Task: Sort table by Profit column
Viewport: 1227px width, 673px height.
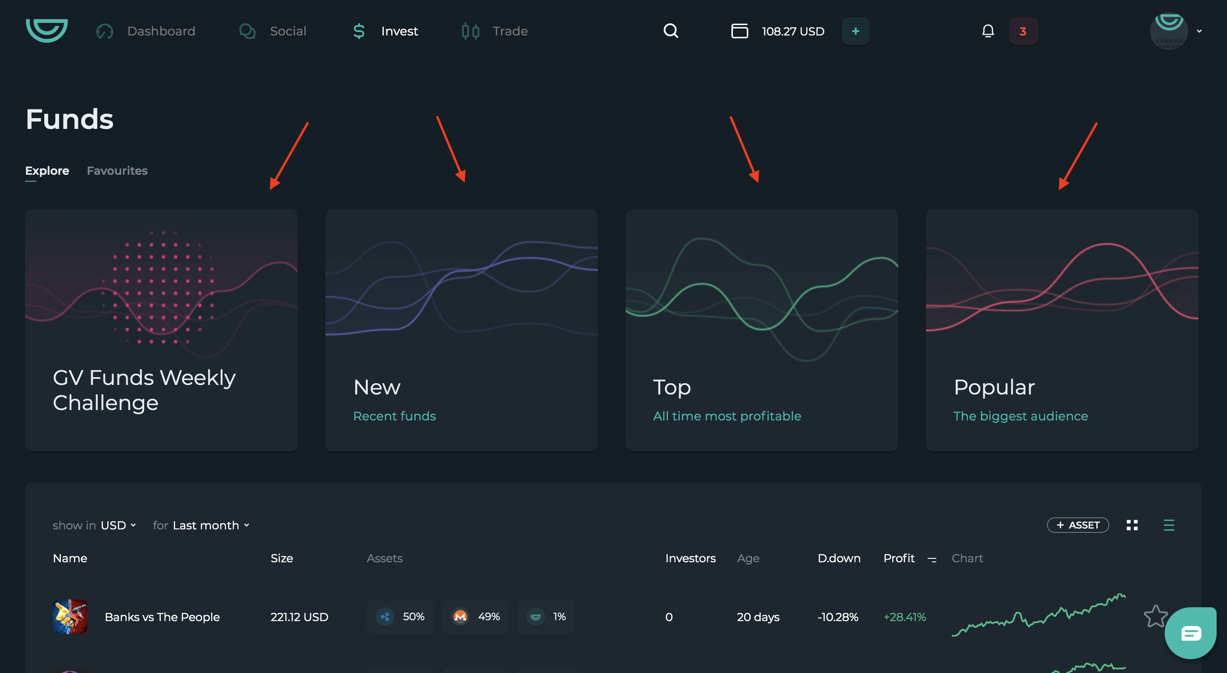Action: 899,558
